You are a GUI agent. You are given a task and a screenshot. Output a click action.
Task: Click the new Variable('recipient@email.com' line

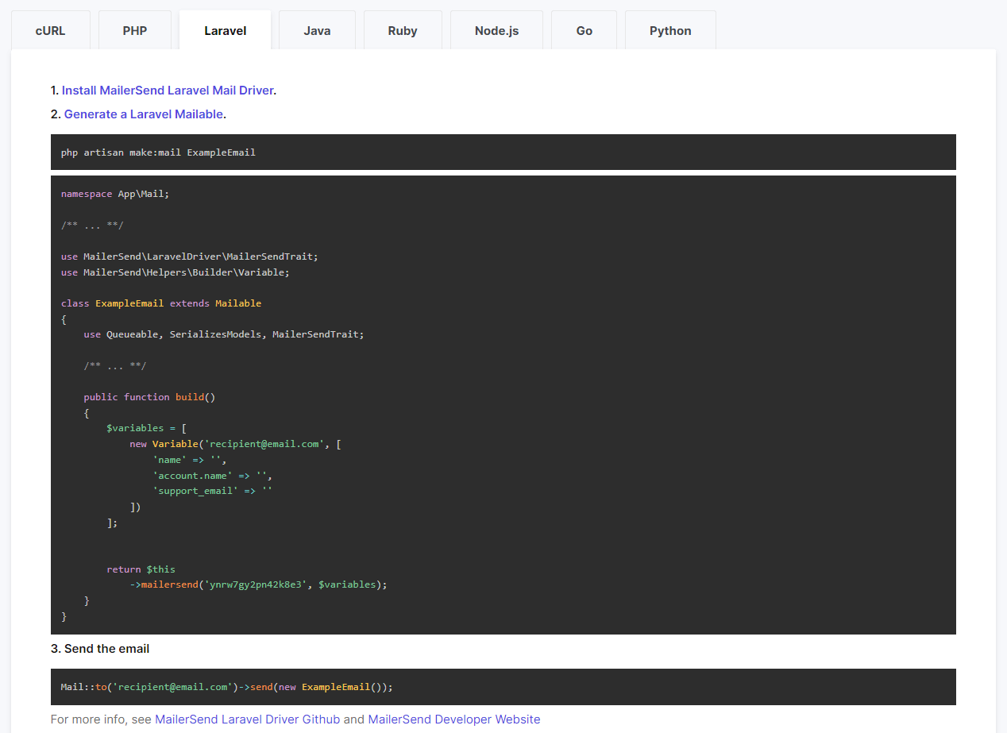pyautogui.click(x=236, y=444)
